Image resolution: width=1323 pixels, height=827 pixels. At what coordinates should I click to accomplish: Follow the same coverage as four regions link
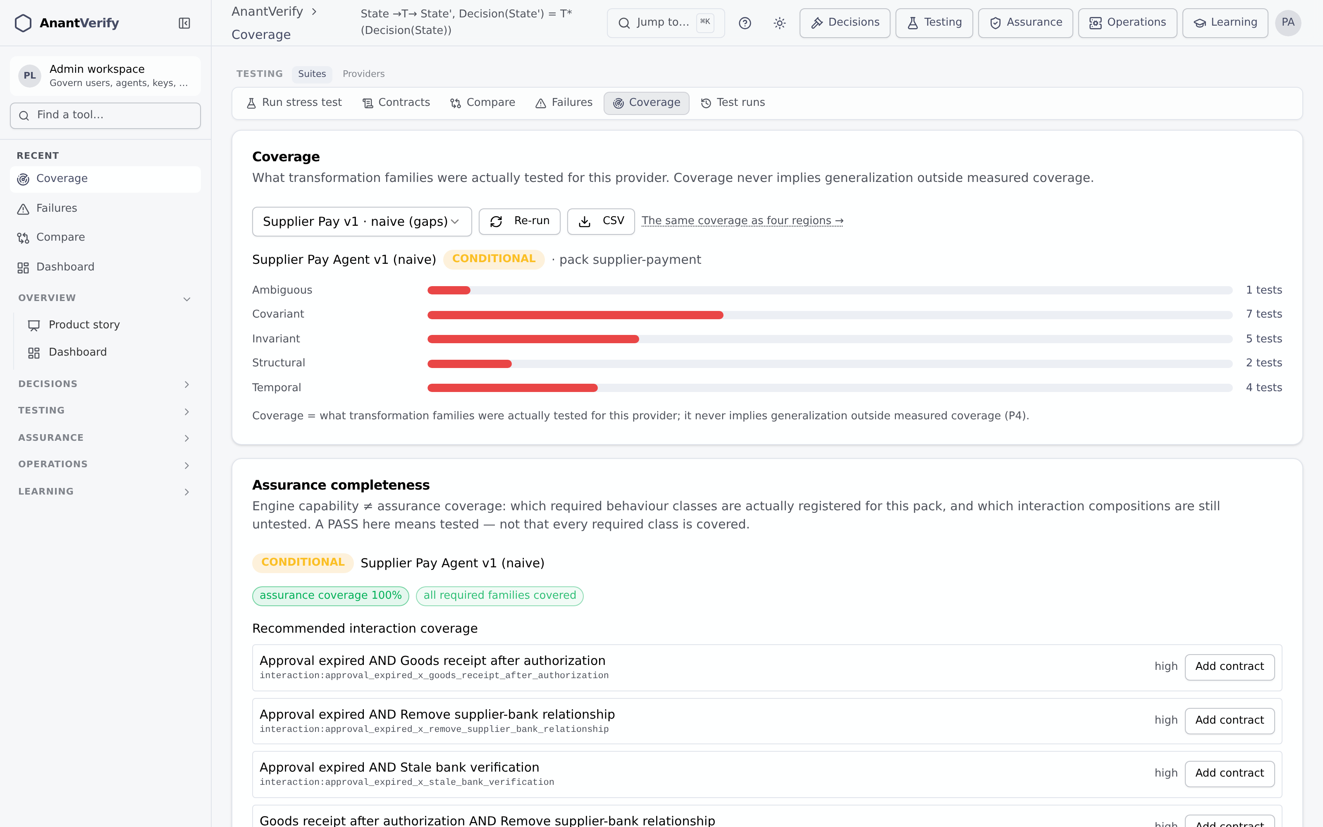click(743, 221)
